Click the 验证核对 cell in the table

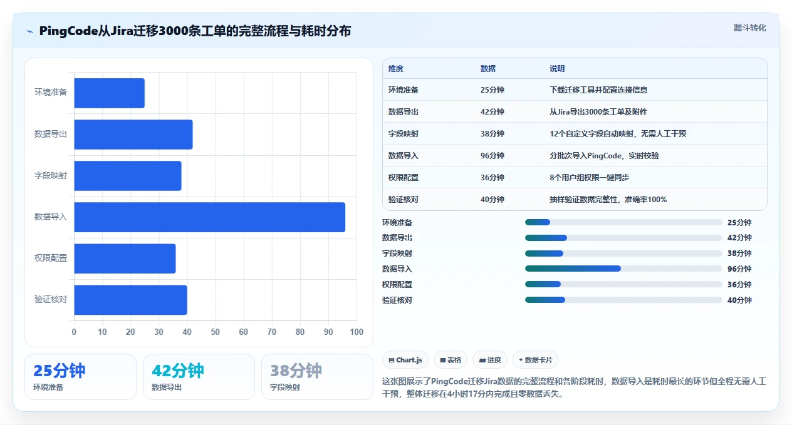click(403, 200)
